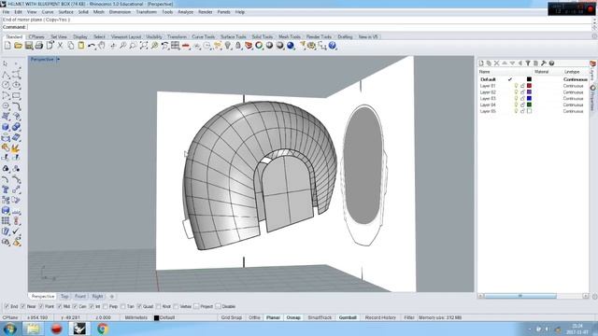The image size is (598, 336).
Task: Select the Pan hand tool
Action: pos(102,46)
